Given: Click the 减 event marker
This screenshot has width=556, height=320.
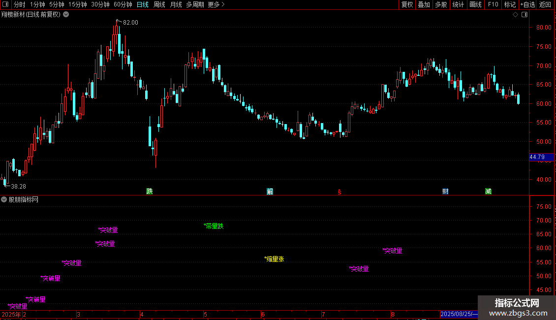Looking at the screenshot, I should click(488, 192).
